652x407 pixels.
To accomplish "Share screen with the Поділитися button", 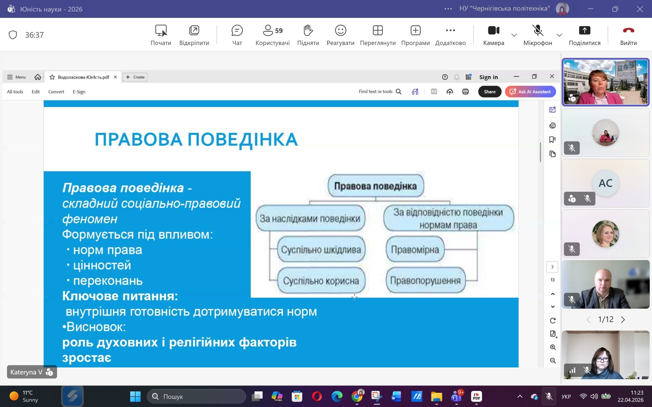I will point(584,35).
